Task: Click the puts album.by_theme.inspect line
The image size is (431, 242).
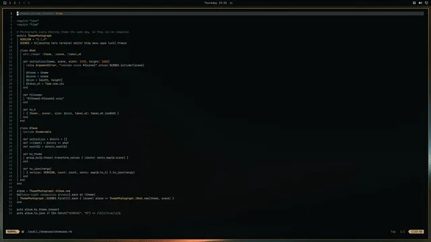Action: click(38, 209)
